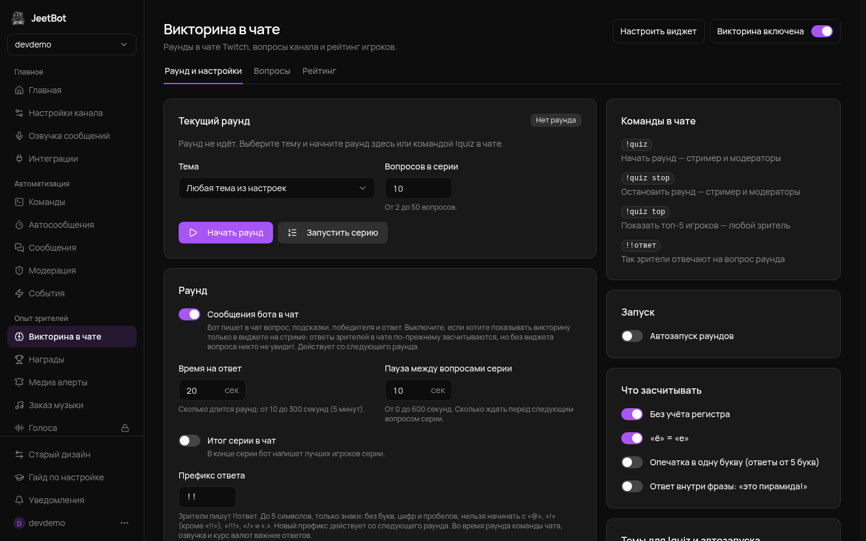Viewport: 866px width, 541px height.
Task: Turn off Без учёта регистра switch
Action: [632, 414]
